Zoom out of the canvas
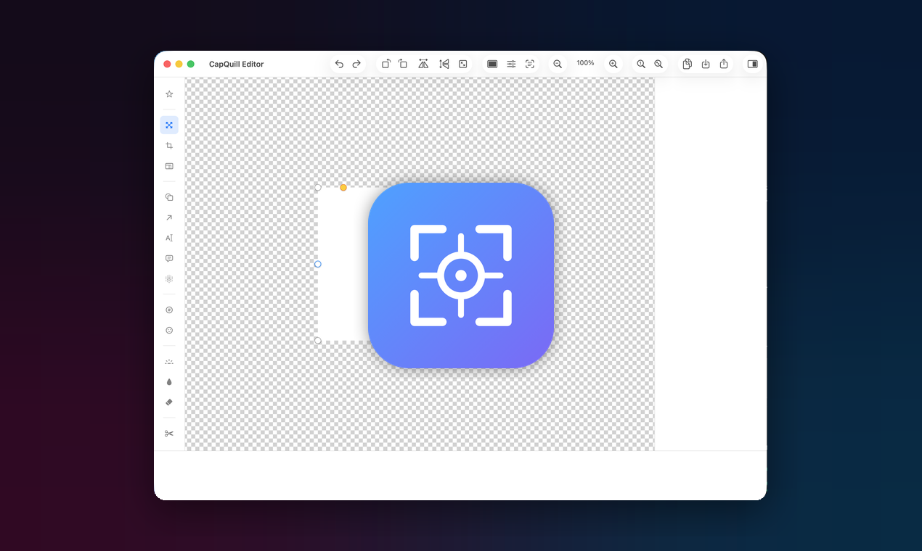The image size is (922, 551). point(558,64)
